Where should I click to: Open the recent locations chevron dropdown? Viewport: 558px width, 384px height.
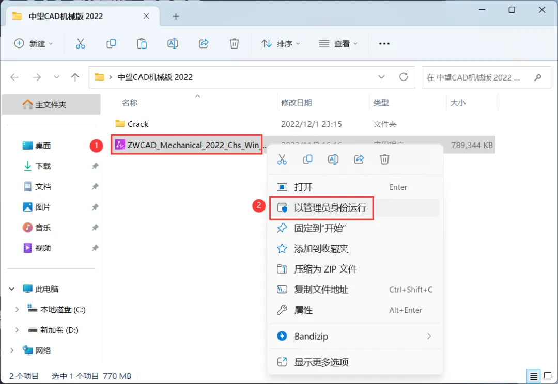(57, 77)
